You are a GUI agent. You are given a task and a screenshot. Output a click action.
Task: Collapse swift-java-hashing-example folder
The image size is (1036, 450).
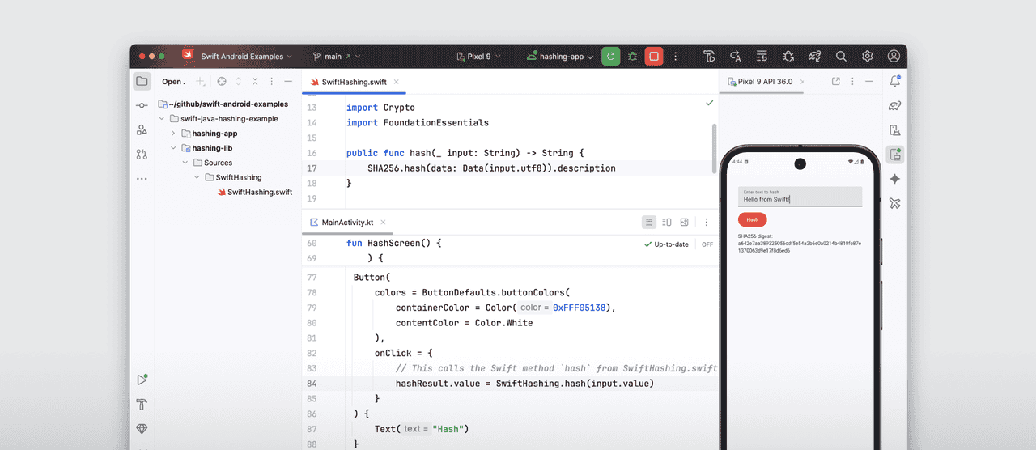[161, 119]
